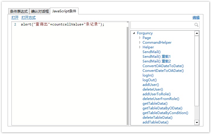Click the alert code line in editor
This screenshot has height=134, width=211.
pyautogui.click(x=62, y=24)
